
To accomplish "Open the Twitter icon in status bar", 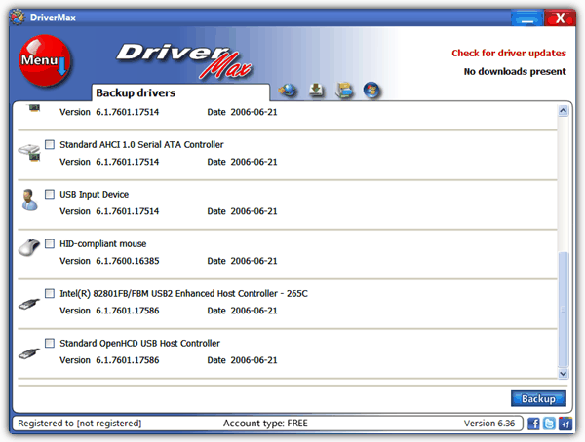I will tap(549, 424).
